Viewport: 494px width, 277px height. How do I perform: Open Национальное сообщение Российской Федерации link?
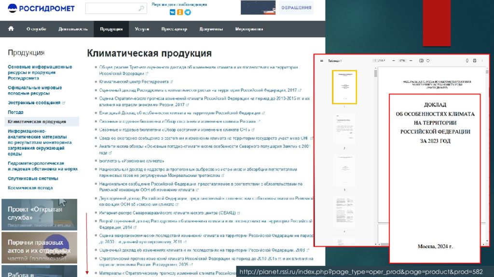(201, 187)
